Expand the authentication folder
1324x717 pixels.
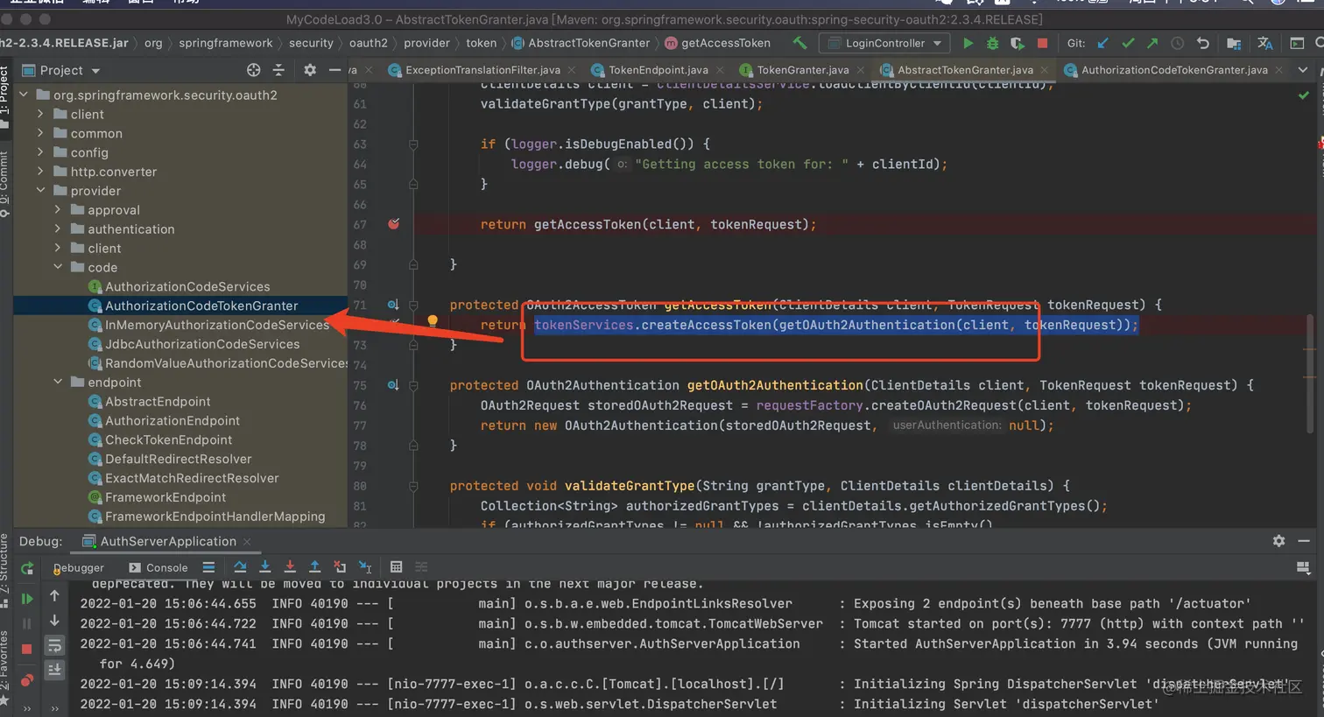pos(58,229)
